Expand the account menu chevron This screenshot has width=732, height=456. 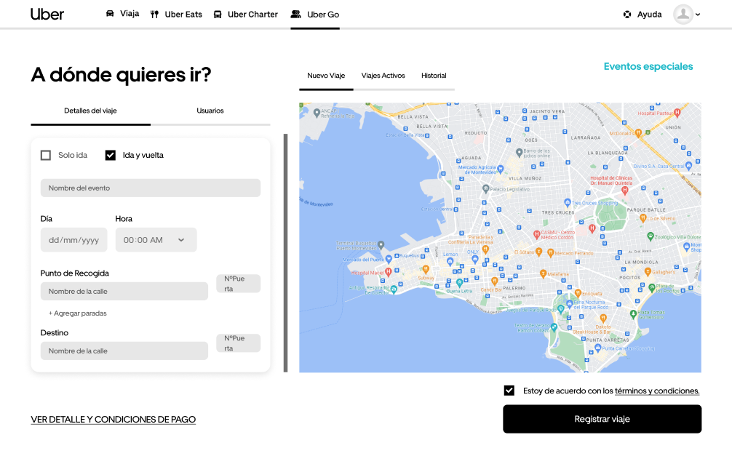[x=698, y=15]
